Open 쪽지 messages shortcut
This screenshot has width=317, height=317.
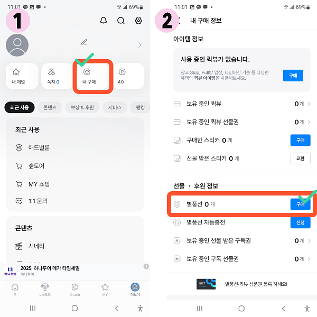pyautogui.click(x=57, y=76)
